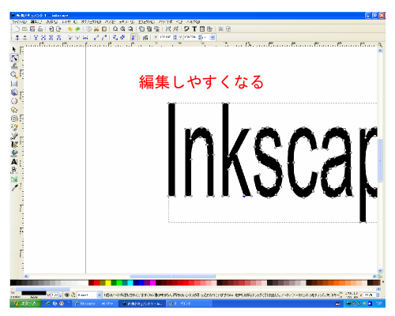
Task: Open the Fill and Stroke dialog icon
Action: pyautogui.click(x=186, y=29)
